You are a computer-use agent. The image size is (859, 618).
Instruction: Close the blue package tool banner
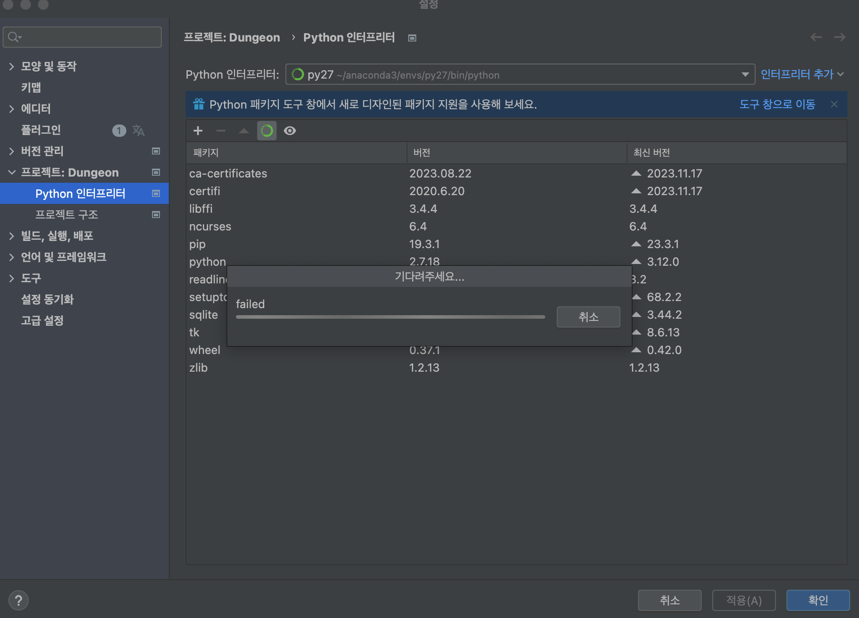[834, 104]
